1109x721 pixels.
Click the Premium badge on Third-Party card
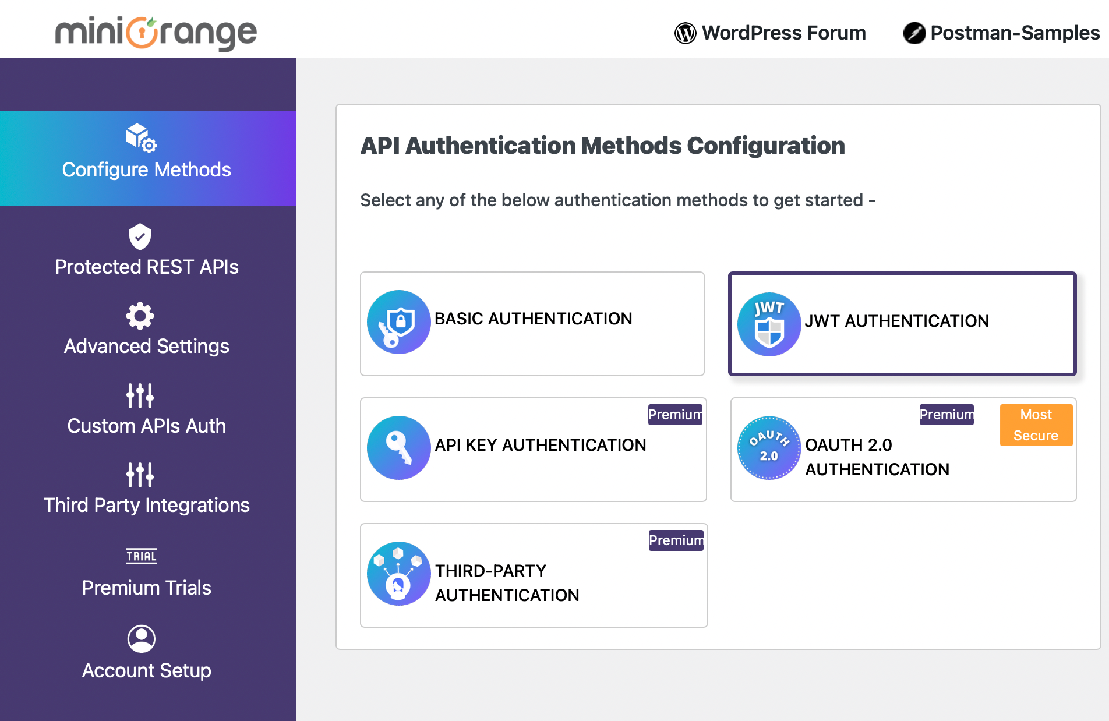676,540
